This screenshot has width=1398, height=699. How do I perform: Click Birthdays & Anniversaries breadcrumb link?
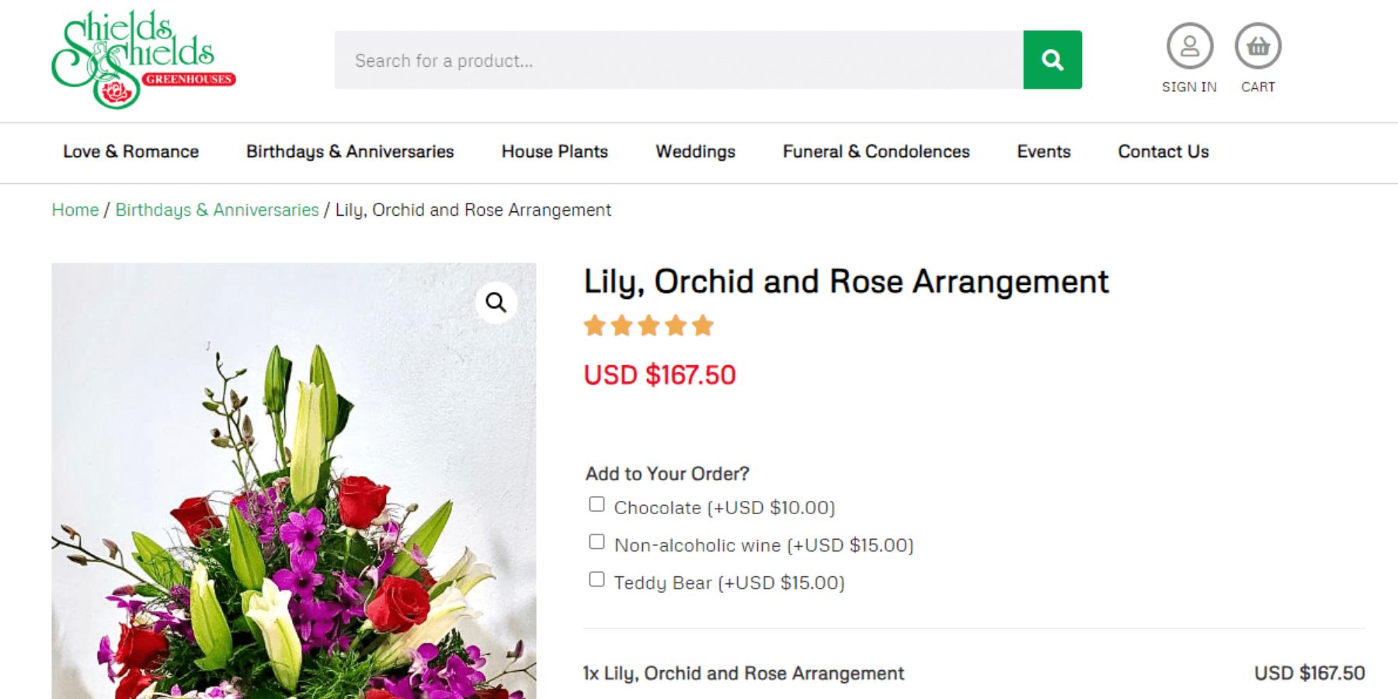[x=217, y=210]
